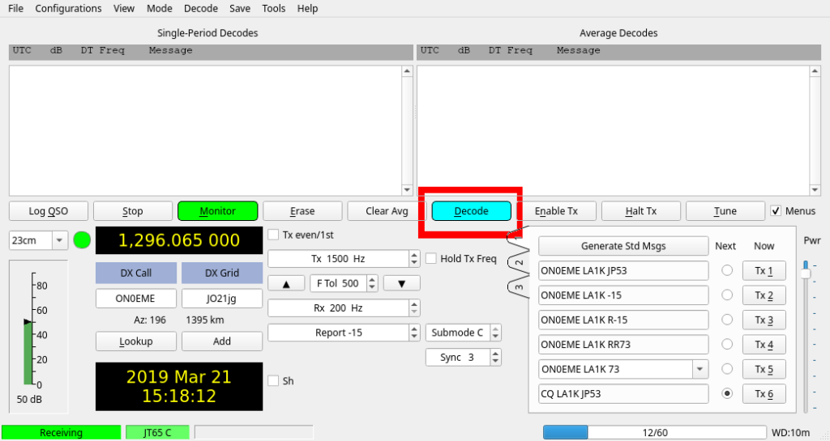This screenshot has width=830, height=441.
Task: Select tab 2 on the message panel
Action: (518, 262)
